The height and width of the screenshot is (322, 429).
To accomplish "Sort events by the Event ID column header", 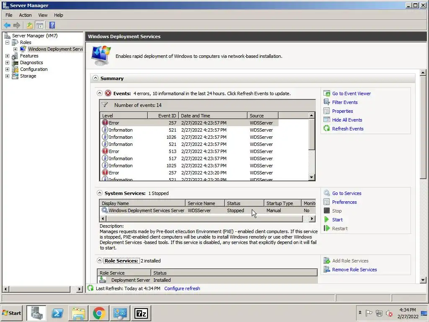I will [163, 116].
